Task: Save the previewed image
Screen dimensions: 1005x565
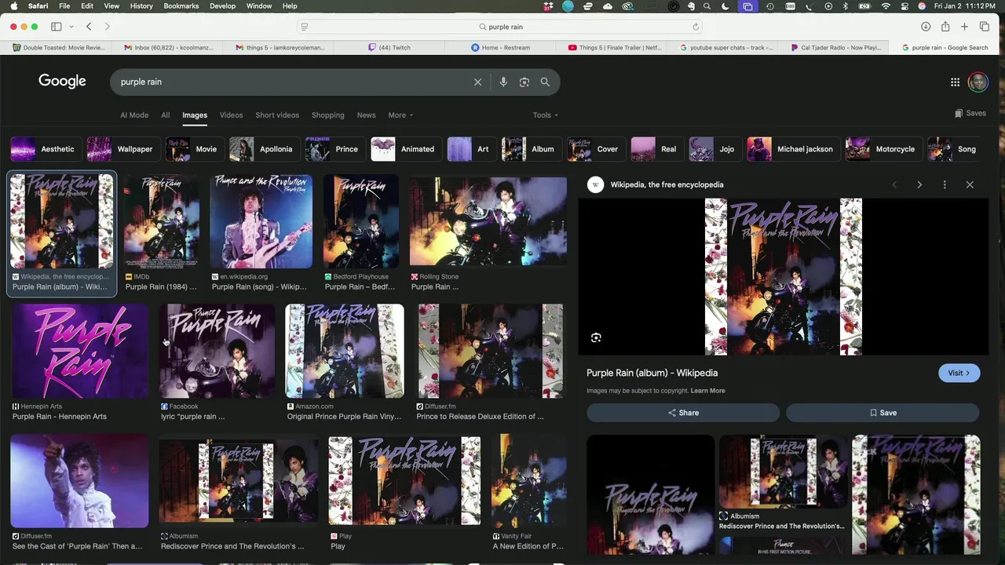Action: [x=883, y=413]
